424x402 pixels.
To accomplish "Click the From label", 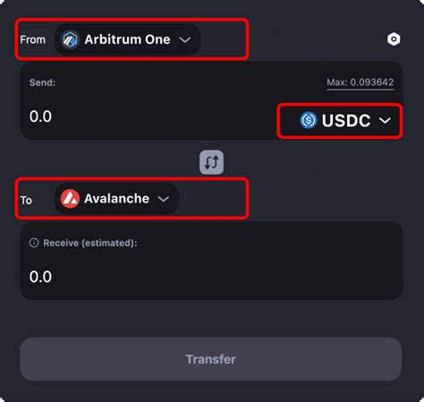I will [32, 39].
